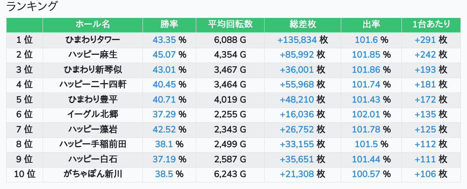Select the 総差枚 column header
The height and width of the screenshot is (189, 467).
pyautogui.click(x=302, y=25)
